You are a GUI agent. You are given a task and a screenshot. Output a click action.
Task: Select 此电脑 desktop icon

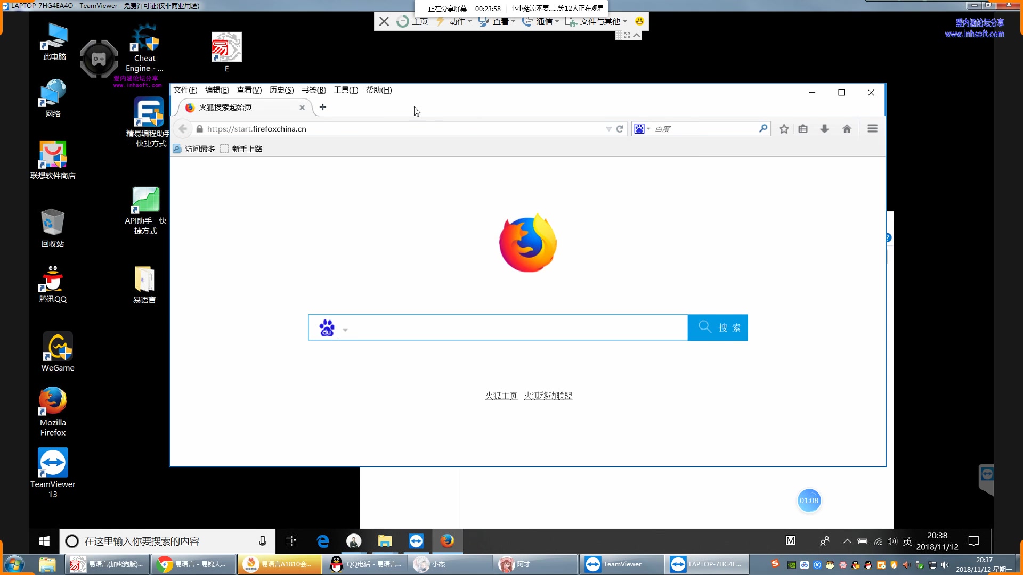point(54,42)
